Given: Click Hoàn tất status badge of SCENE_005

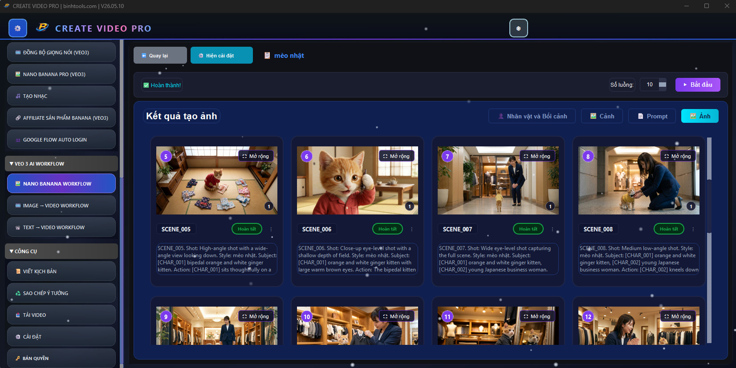Looking at the screenshot, I should tap(247, 229).
